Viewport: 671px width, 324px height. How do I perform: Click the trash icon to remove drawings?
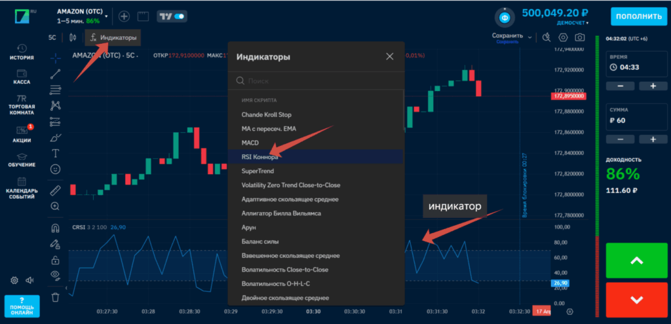coord(56,297)
